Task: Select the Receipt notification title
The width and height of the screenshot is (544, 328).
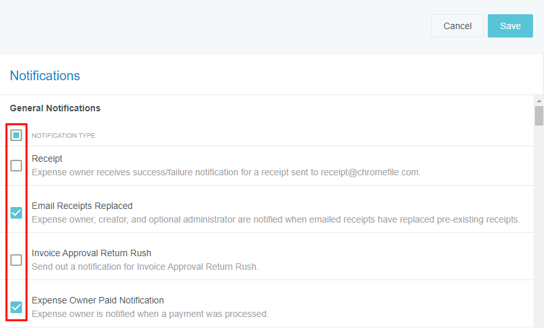Action: point(47,159)
